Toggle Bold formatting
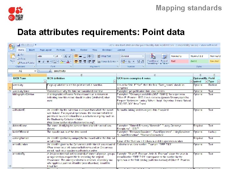Image resolution: width=226 pixels, height=169 pixels. [x=39, y=62]
